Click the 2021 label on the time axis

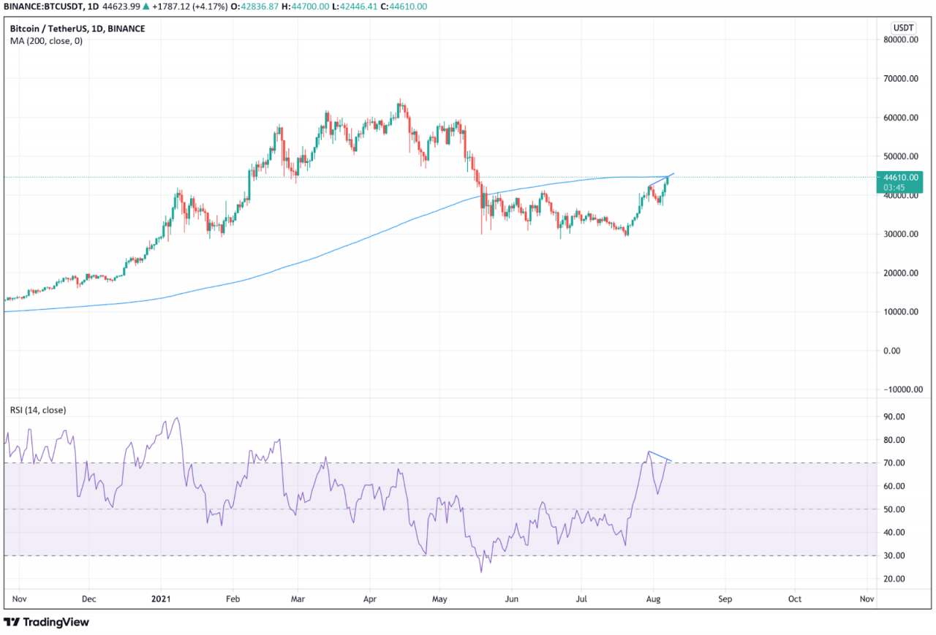[x=162, y=598]
